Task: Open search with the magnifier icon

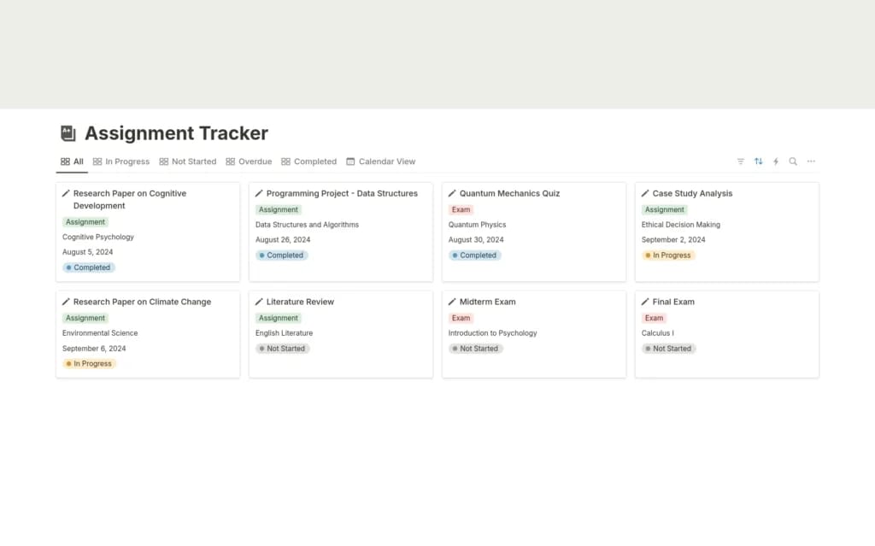Action: pos(793,161)
